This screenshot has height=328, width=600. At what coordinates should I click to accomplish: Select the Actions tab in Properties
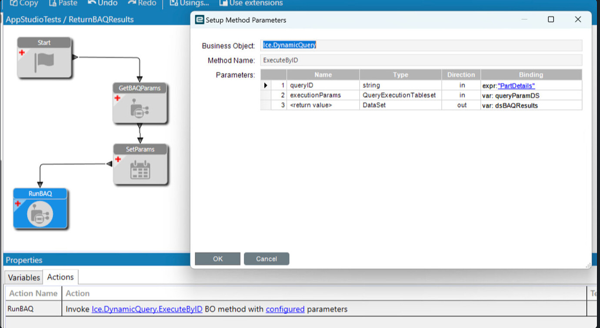coord(60,277)
